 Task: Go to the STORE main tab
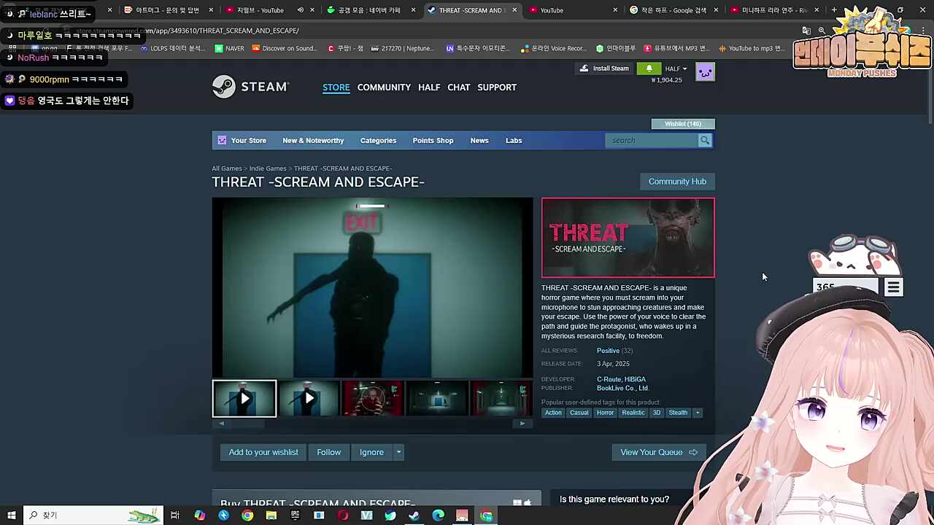point(336,87)
